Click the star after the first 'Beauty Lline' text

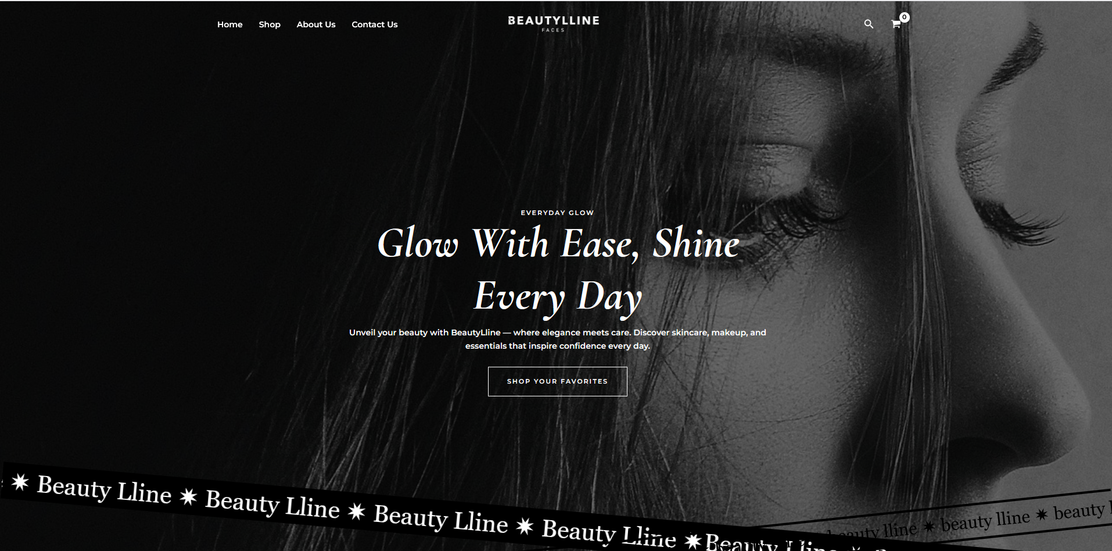point(188,497)
